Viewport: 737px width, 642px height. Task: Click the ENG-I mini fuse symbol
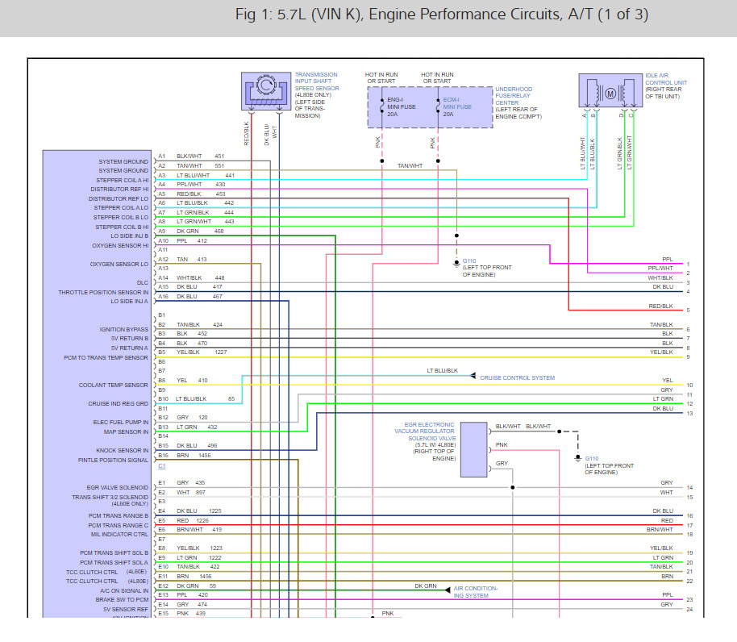(x=382, y=106)
